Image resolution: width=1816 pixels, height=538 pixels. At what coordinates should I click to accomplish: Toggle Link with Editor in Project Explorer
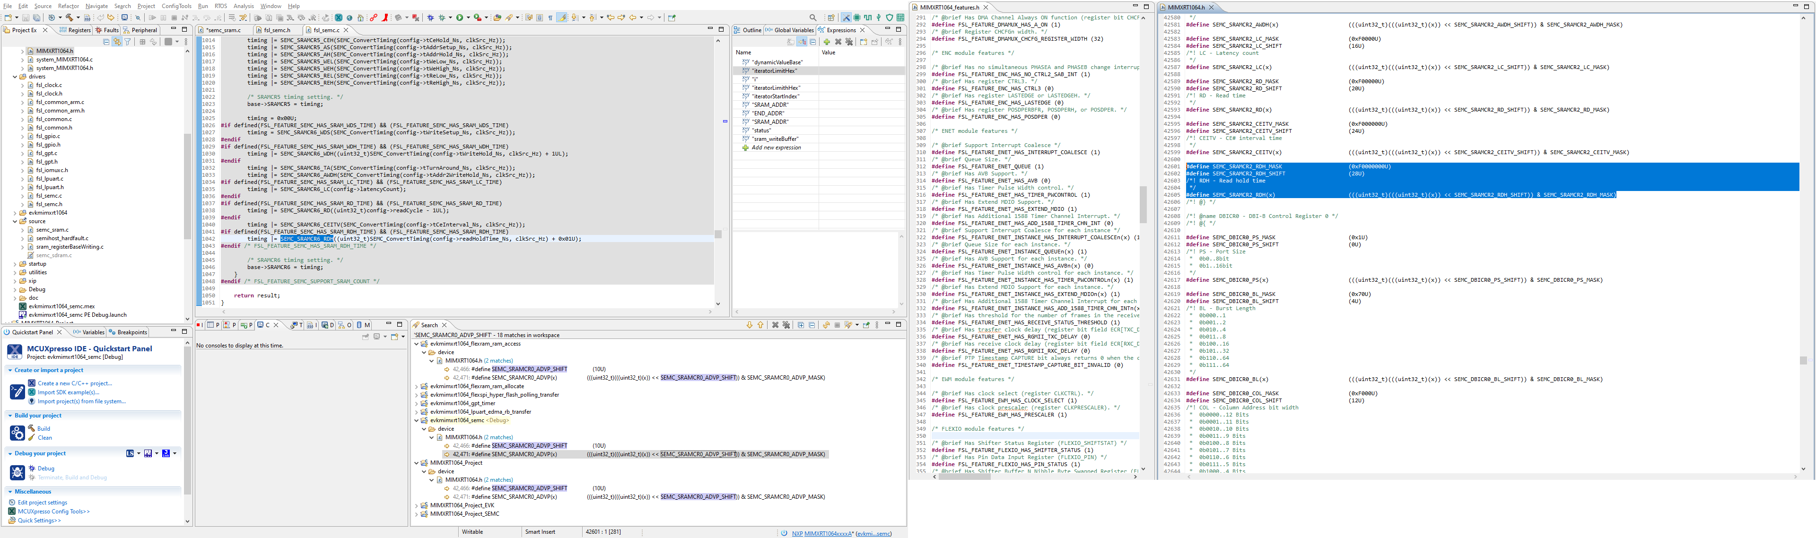[x=117, y=42]
